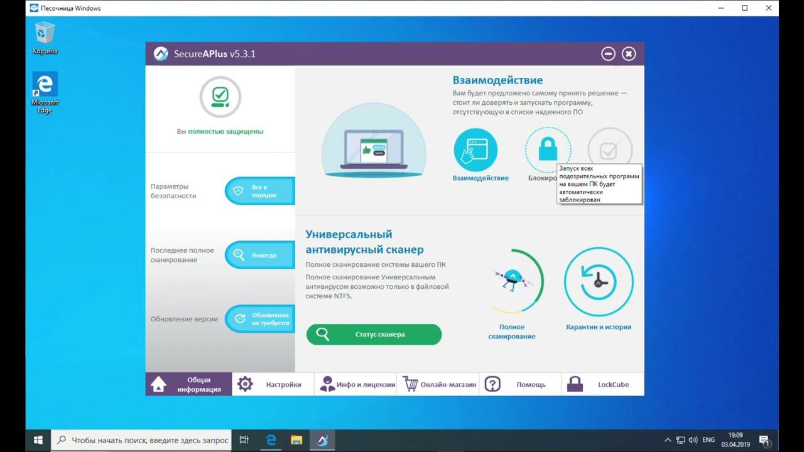Click the Полное сканирование label under drone
The height and width of the screenshot is (452, 804).
pos(512,331)
